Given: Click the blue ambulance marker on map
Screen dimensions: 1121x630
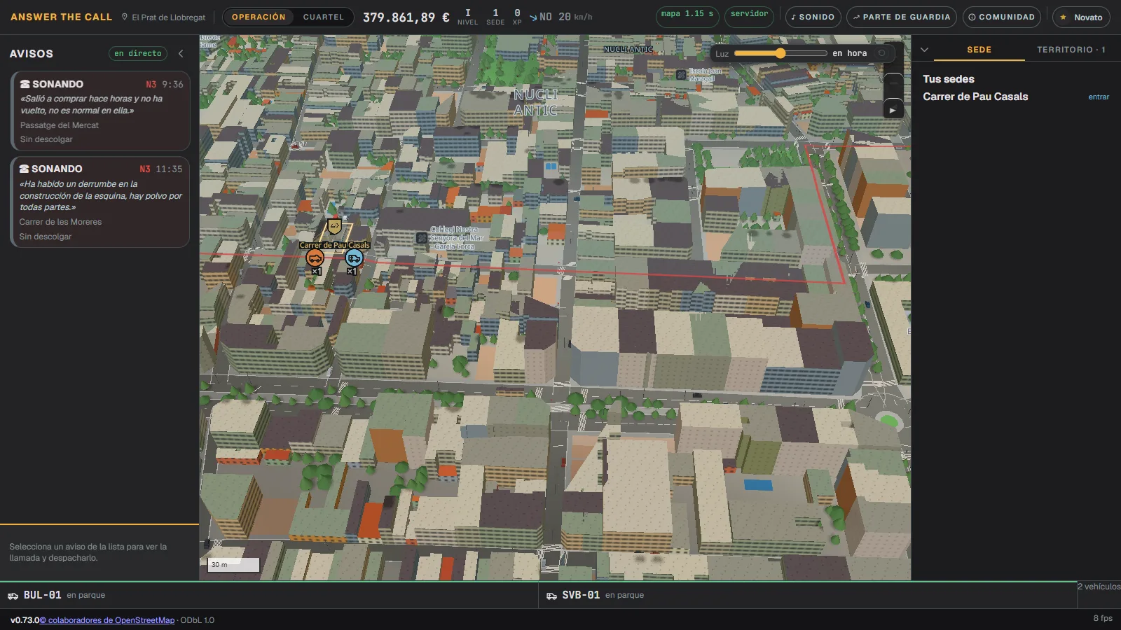Looking at the screenshot, I should [x=354, y=258].
